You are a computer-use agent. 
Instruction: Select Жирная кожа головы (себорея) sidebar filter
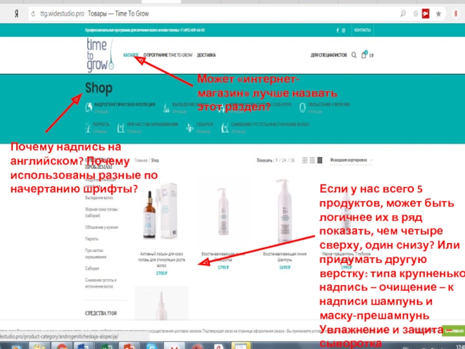tap(101, 212)
